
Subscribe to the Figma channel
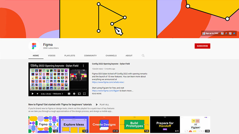click(203, 46)
